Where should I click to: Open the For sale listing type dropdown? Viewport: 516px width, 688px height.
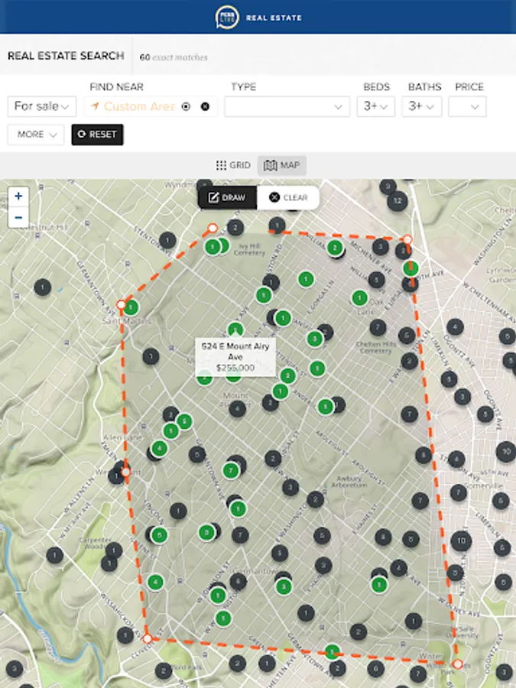[42, 106]
